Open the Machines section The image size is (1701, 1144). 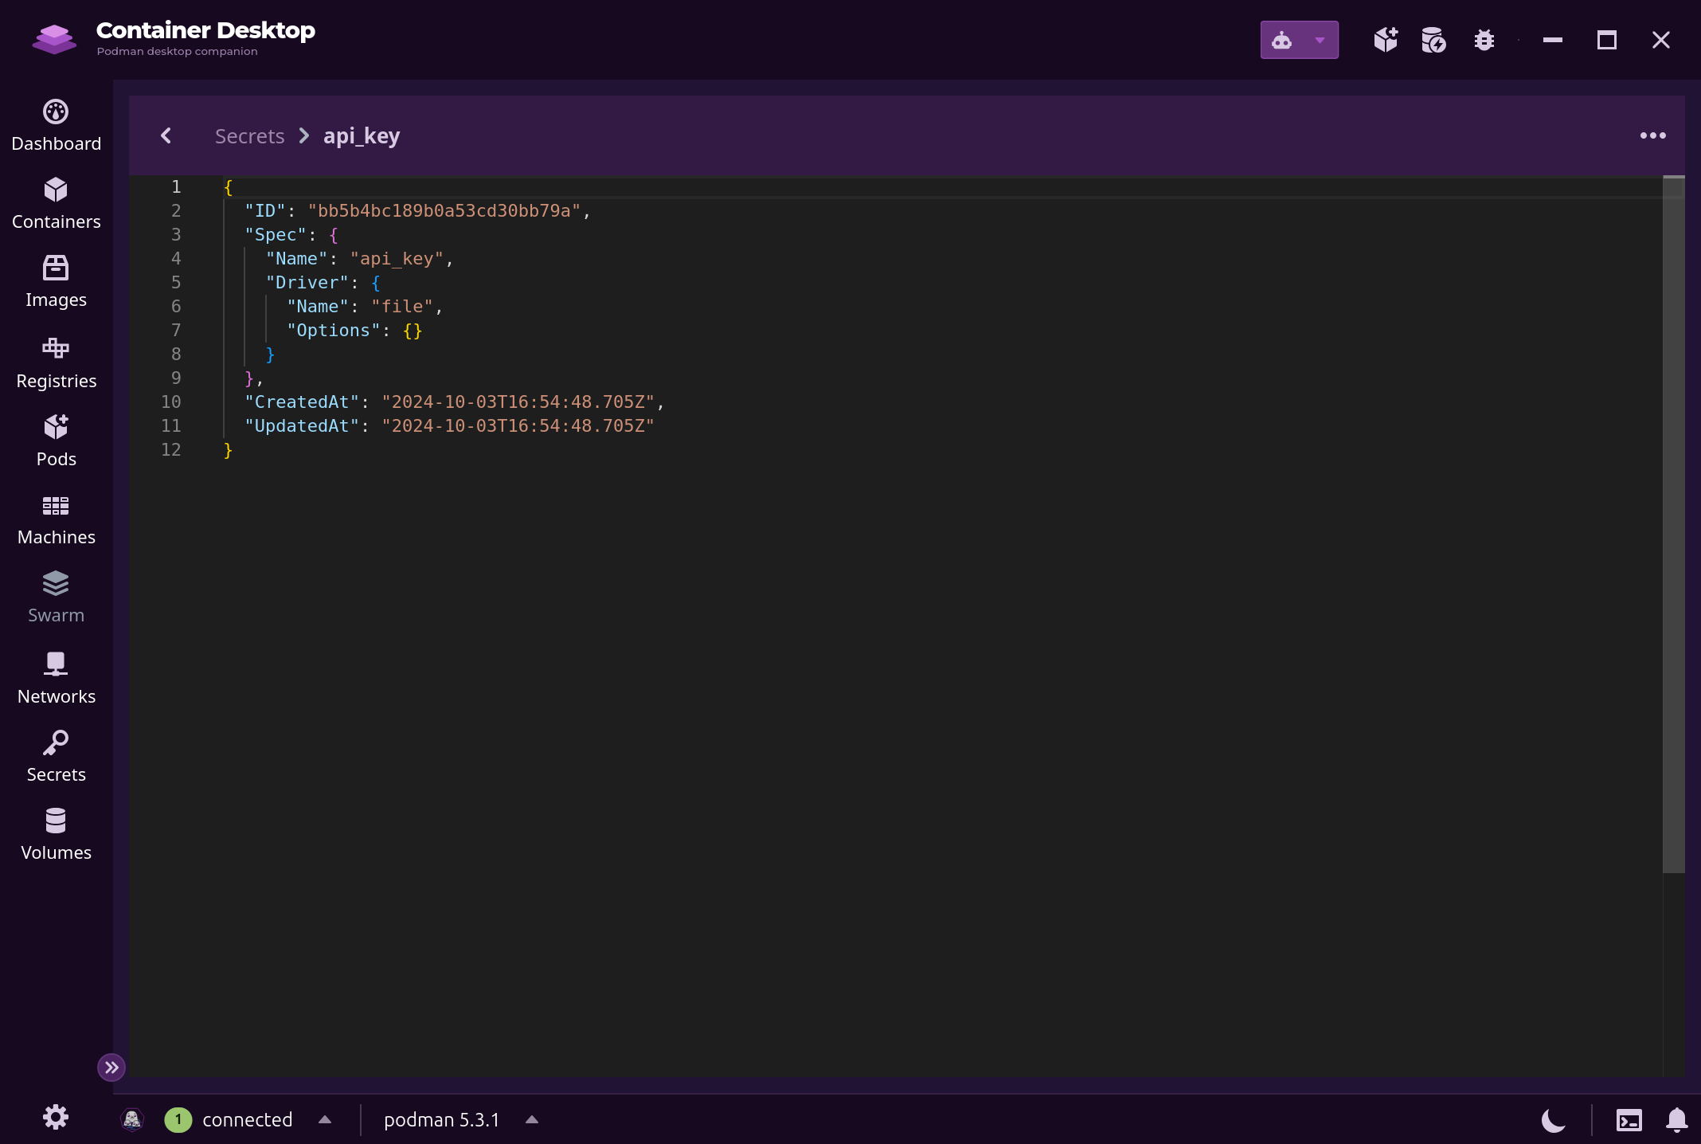(56, 519)
